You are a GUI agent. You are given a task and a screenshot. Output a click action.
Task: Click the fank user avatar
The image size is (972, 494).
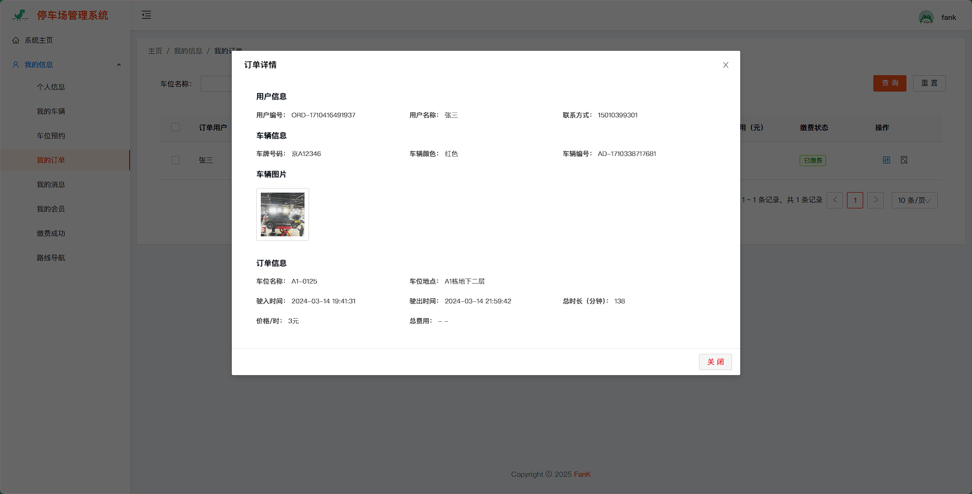coord(926,17)
